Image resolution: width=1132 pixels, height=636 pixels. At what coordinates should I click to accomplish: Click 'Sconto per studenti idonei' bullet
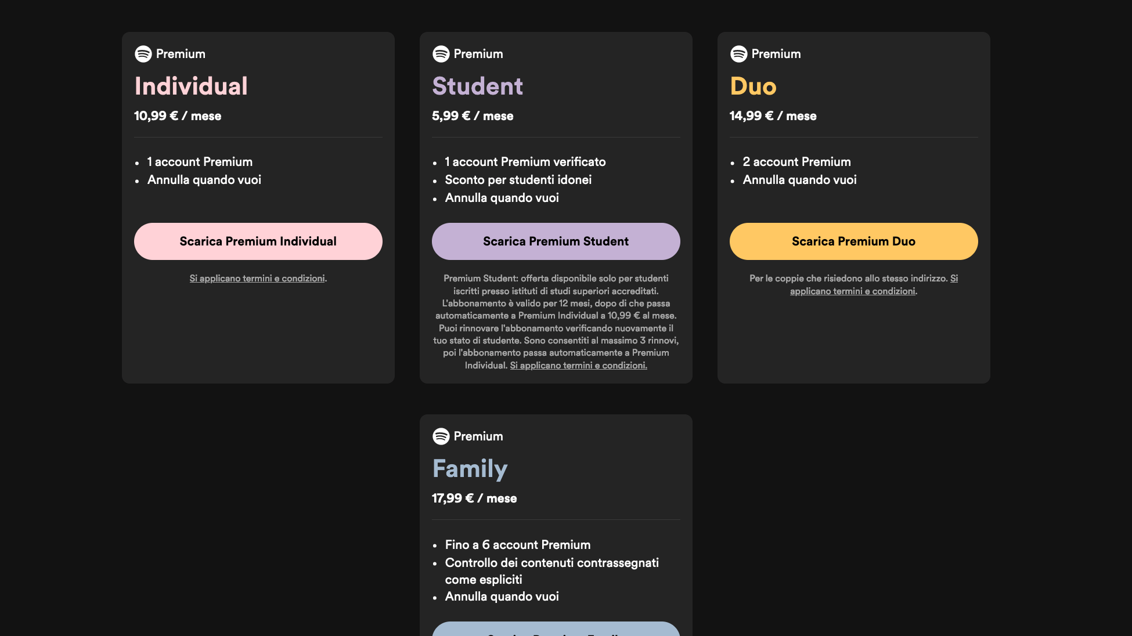coord(518,180)
